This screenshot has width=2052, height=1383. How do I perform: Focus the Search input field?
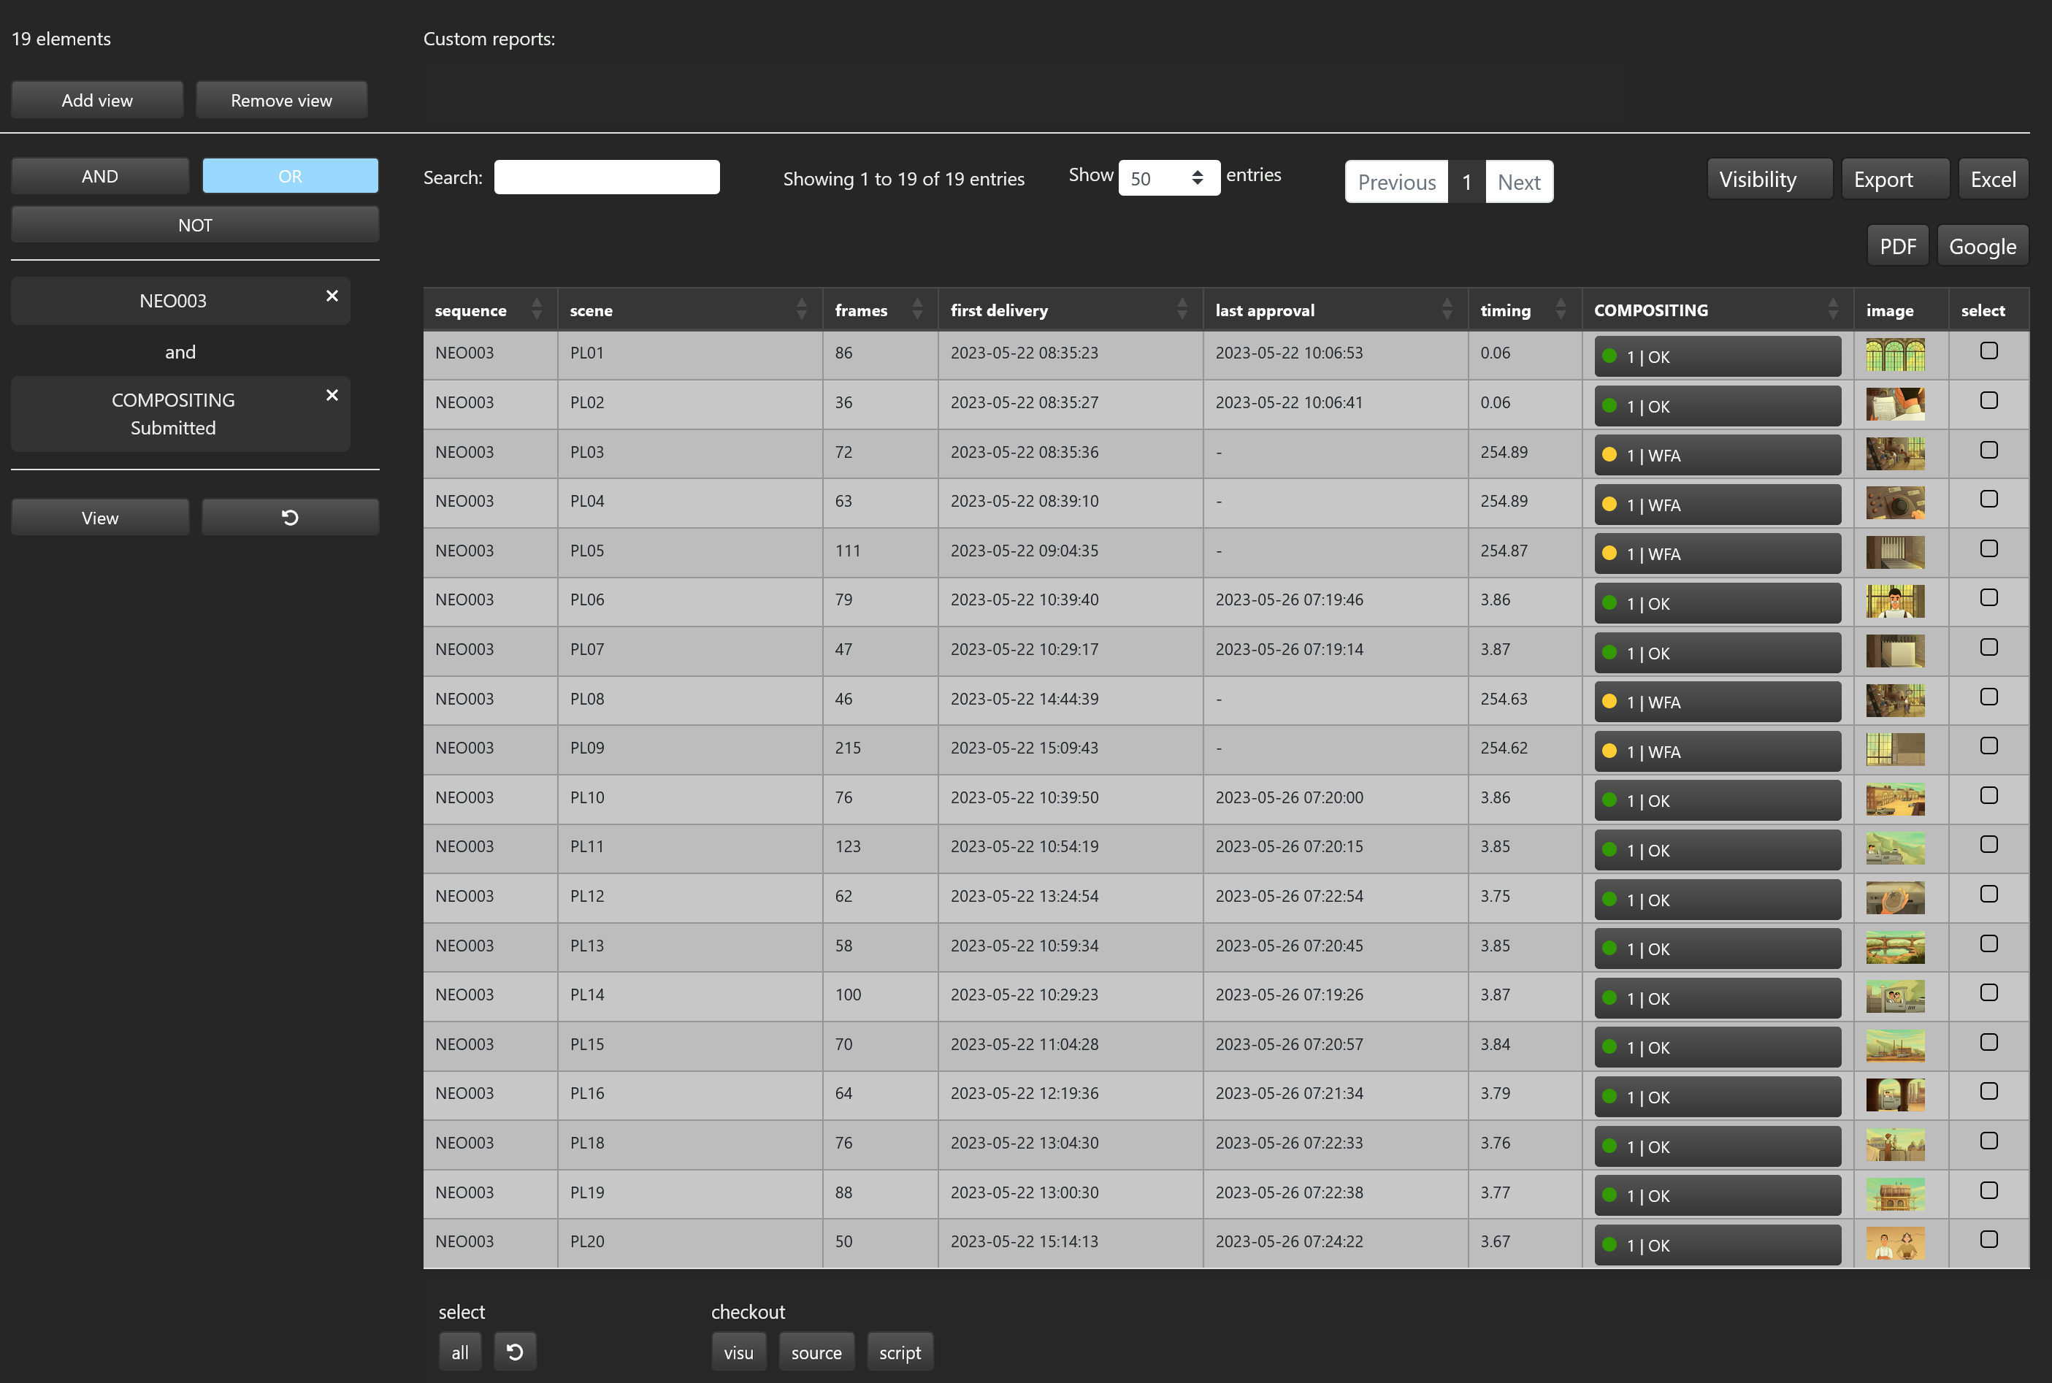click(607, 177)
